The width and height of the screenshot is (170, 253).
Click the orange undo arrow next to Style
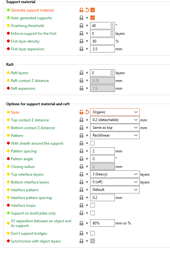coord(87,112)
